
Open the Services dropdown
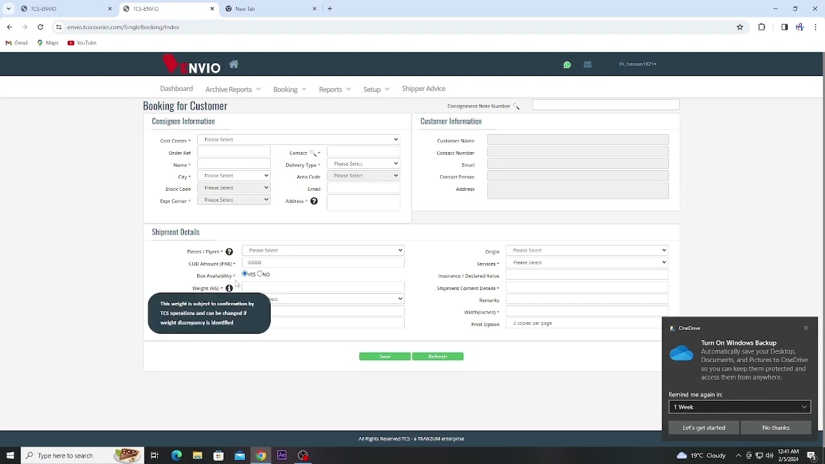point(587,262)
